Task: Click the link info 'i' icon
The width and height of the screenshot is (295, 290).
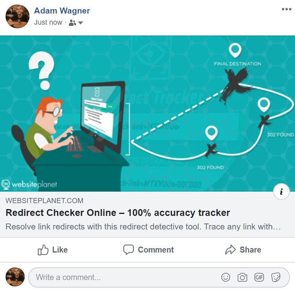Action: point(281,191)
